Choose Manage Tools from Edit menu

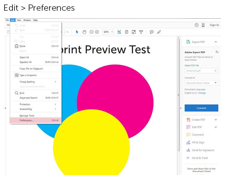(x=36, y=116)
